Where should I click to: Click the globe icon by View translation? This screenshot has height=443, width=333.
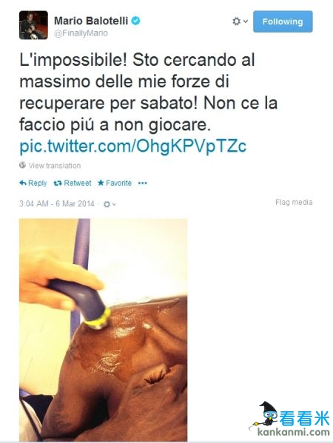click(x=23, y=165)
